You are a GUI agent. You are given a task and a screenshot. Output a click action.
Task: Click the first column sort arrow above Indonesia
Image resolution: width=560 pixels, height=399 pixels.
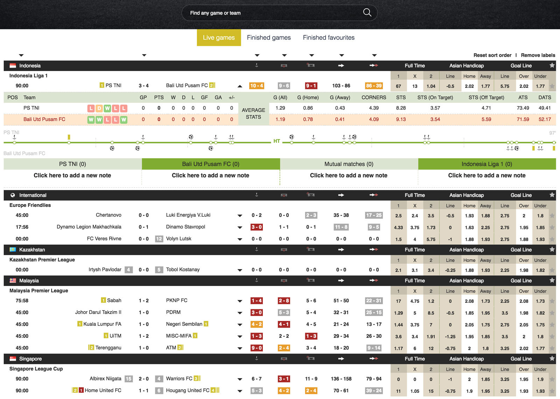[x=21, y=55]
